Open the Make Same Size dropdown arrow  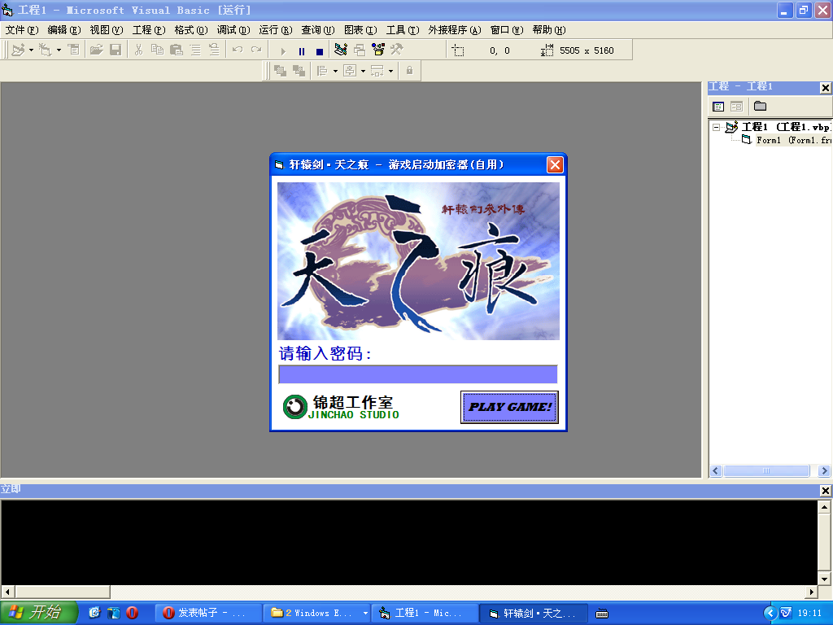(390, 71)
